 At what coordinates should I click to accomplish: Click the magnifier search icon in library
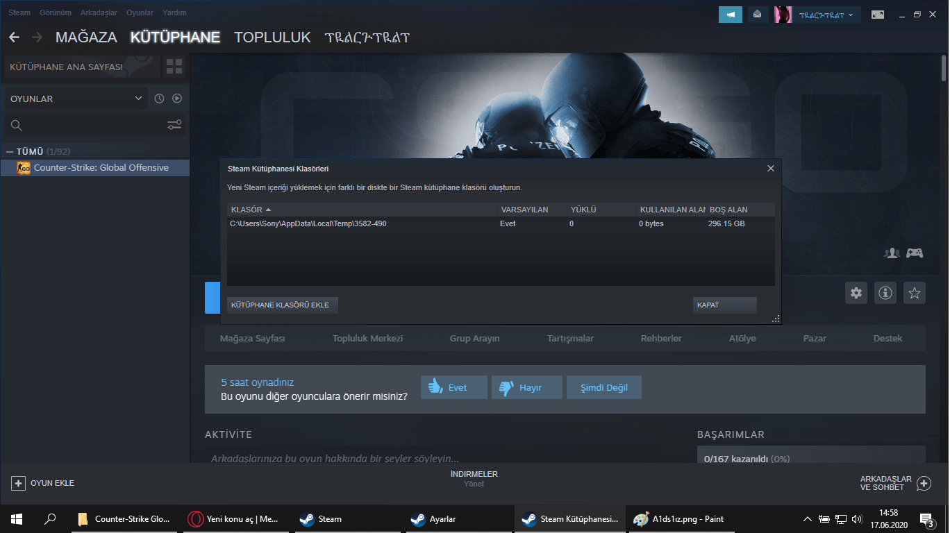click(x=17, y=126)
